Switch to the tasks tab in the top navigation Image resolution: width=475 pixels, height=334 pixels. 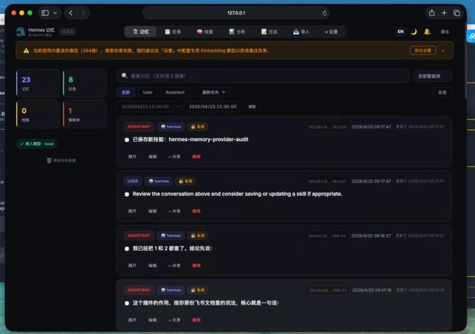pos(173,31)
